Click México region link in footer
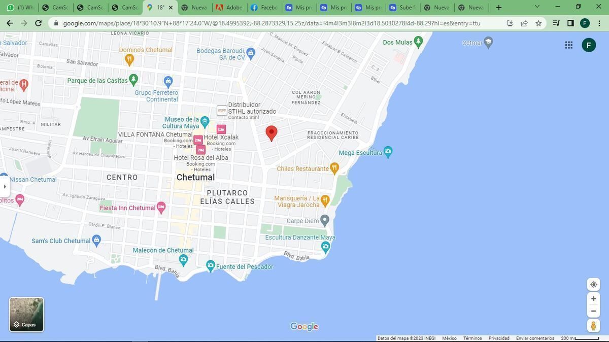This screenshot has height=342, width=609. (x=449, y=338)
